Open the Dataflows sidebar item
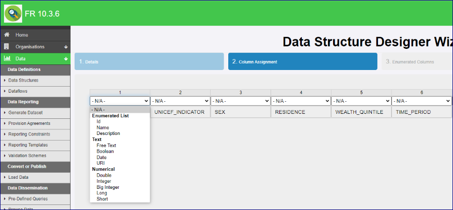This screenshot has width=453, height=210. click(x=19, y=91)
